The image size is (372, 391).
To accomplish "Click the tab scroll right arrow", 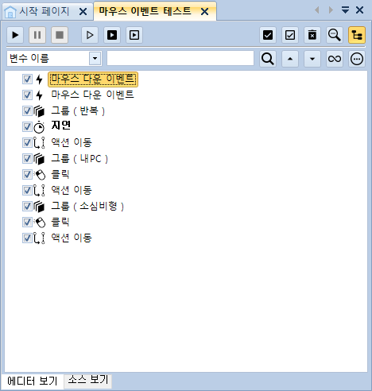I will 331,10.
